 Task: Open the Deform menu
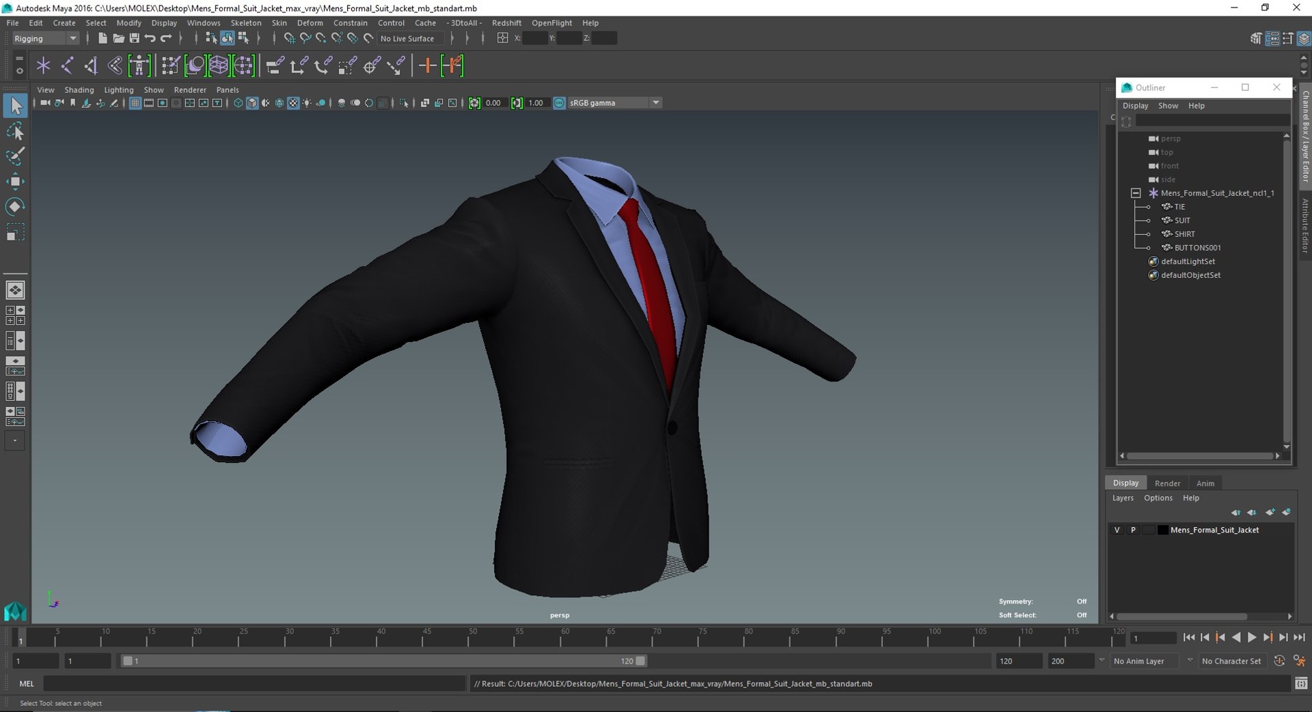click(310, 23)
